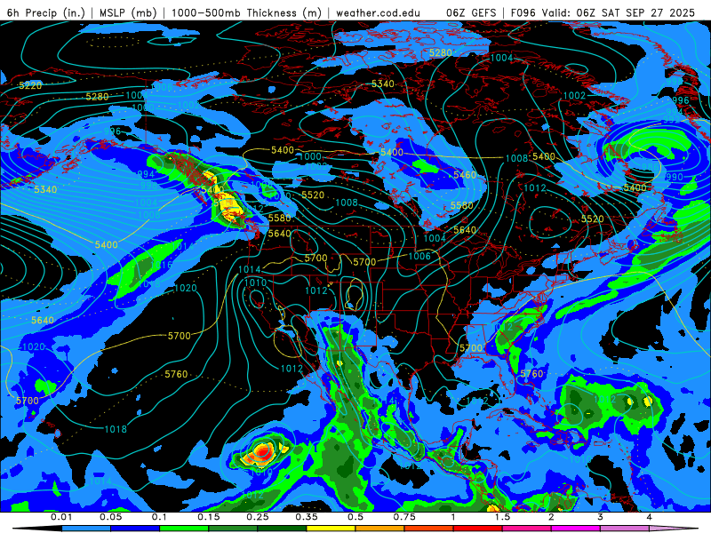Click the 1006 isobar label over the Midwest
The width and height of the screenshot is (711, 533).
click(x=419, y=256)
